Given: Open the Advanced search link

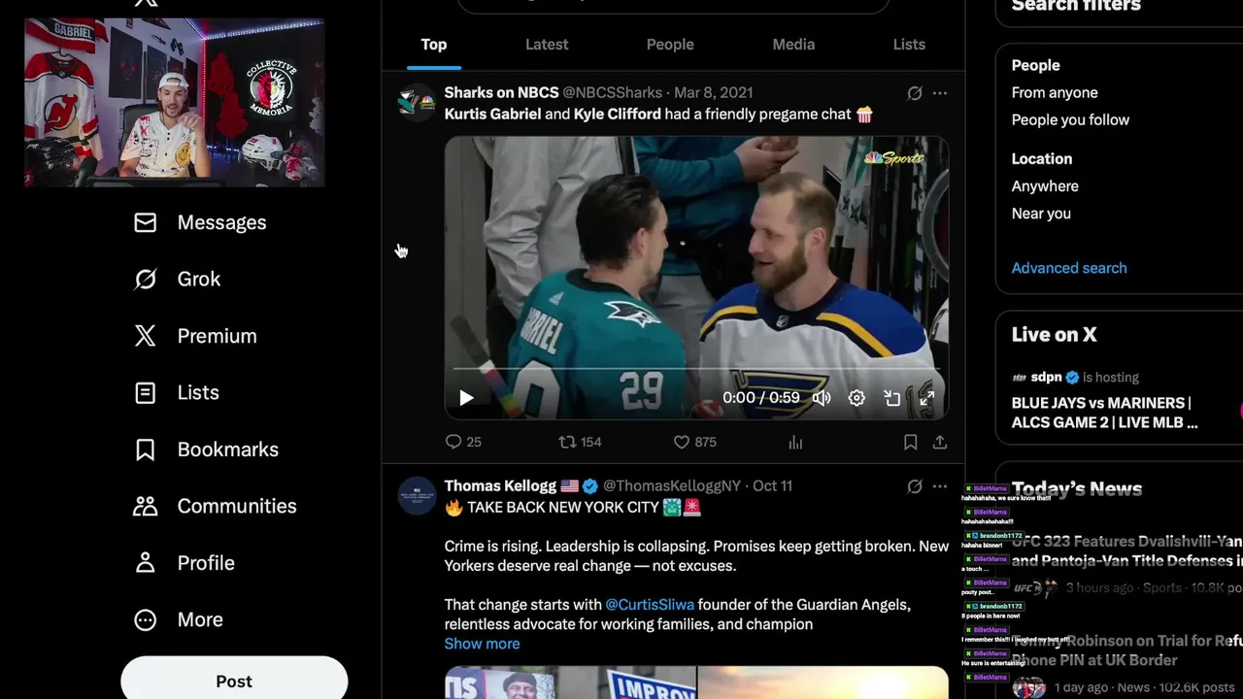Looking at the screenshot, I should [x=1069, y=268].
